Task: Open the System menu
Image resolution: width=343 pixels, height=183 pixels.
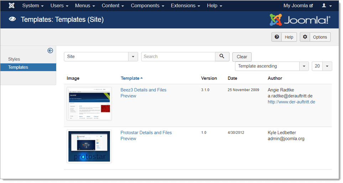Action: click(33, 6)
